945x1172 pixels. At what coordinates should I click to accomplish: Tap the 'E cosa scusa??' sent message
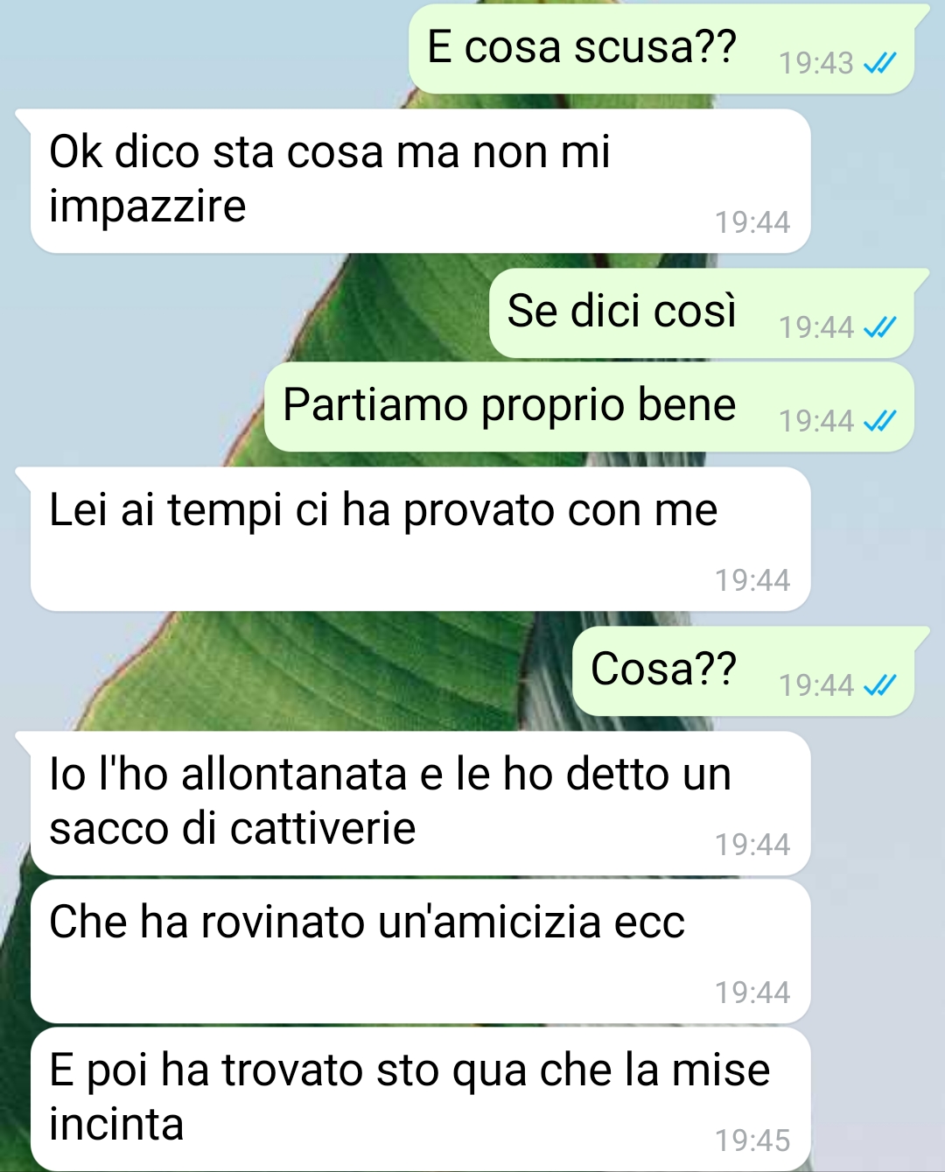661,49
